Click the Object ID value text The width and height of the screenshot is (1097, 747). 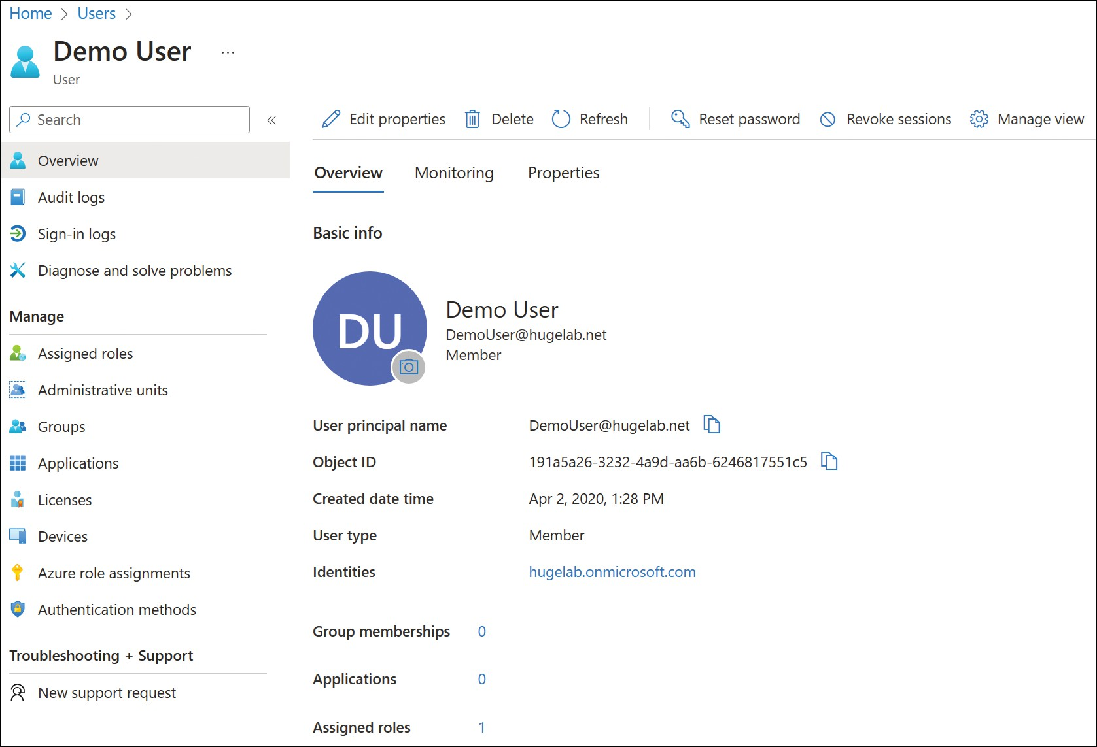pyautogui.click(x=668, y=462)
